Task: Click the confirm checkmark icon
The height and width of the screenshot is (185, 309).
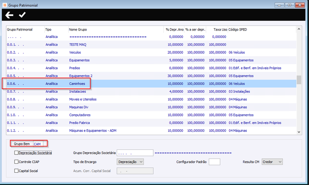Action: pyautogui.click(x=22, y=15)
